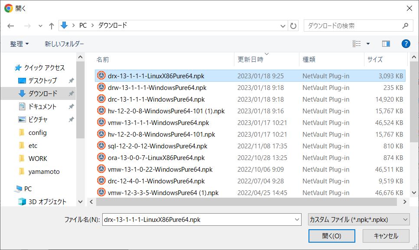Create a new folder with 新しいフォルダー
The height and width of the screenshot is (250, 419).
coord(64,44)
